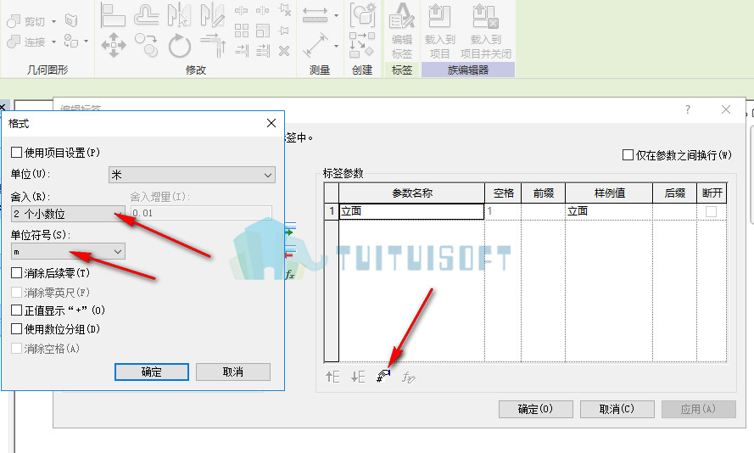The width and height of the screenshot is (754, 453).
Task: Click Edit Label (编辑标签) icon
Action: (402, 31)
